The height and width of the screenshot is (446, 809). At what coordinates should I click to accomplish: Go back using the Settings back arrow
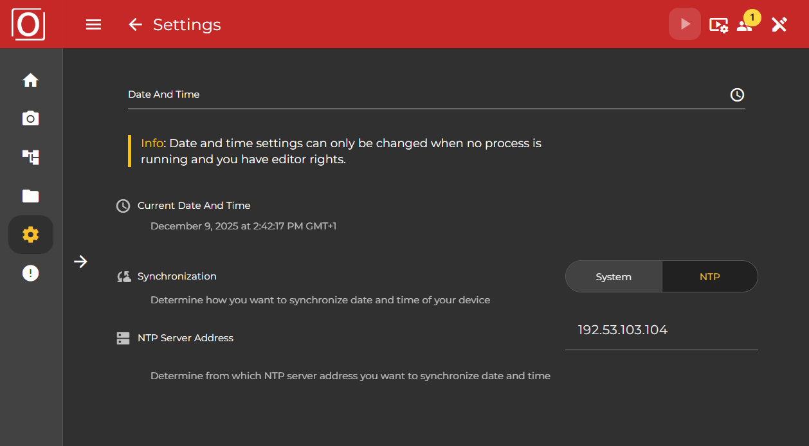coord(135,24)
